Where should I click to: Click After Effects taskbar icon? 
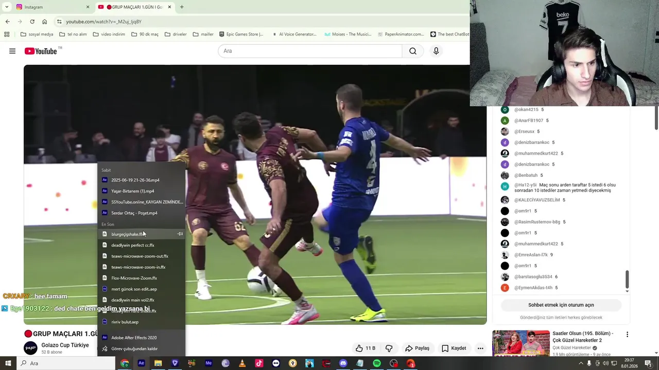[141, 363]
